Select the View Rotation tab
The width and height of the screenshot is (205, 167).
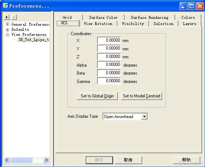click(98, 24)
